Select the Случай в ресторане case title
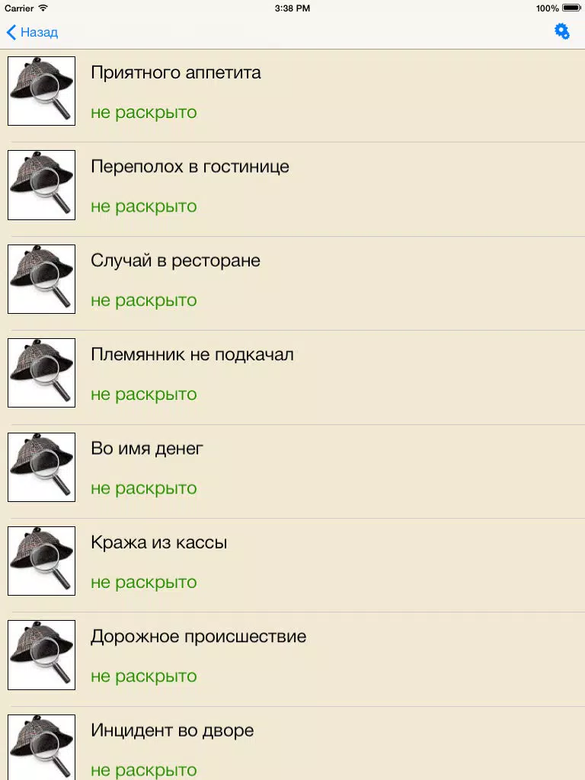This screenshot has height=780, width=585. [x=176, y=261]
